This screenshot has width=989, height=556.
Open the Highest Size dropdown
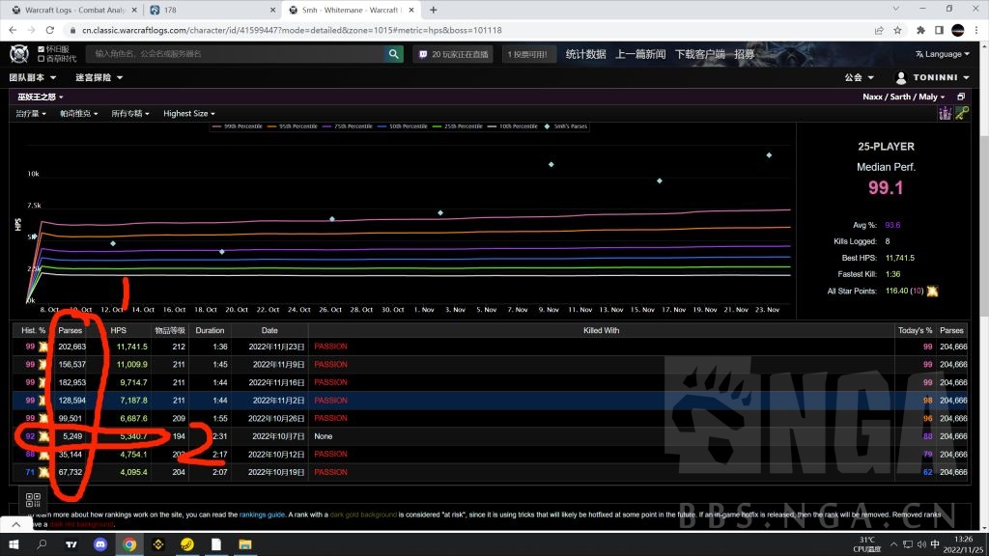click(187, 113)
